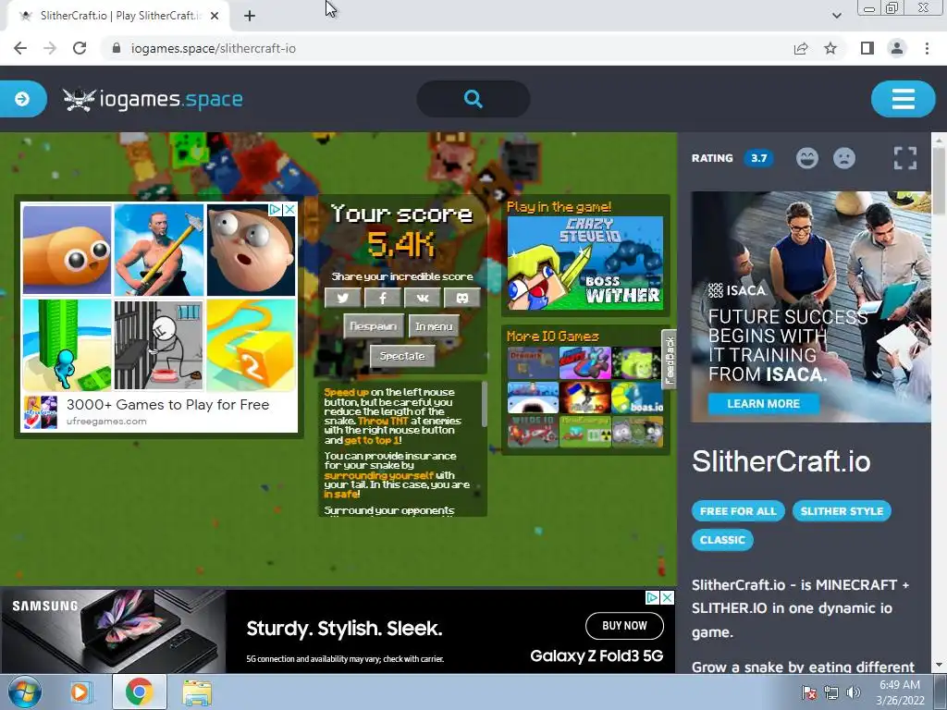Open the Feedback side tab
The width and height of the screenshot is (947, 710).
tap(670, 360)
